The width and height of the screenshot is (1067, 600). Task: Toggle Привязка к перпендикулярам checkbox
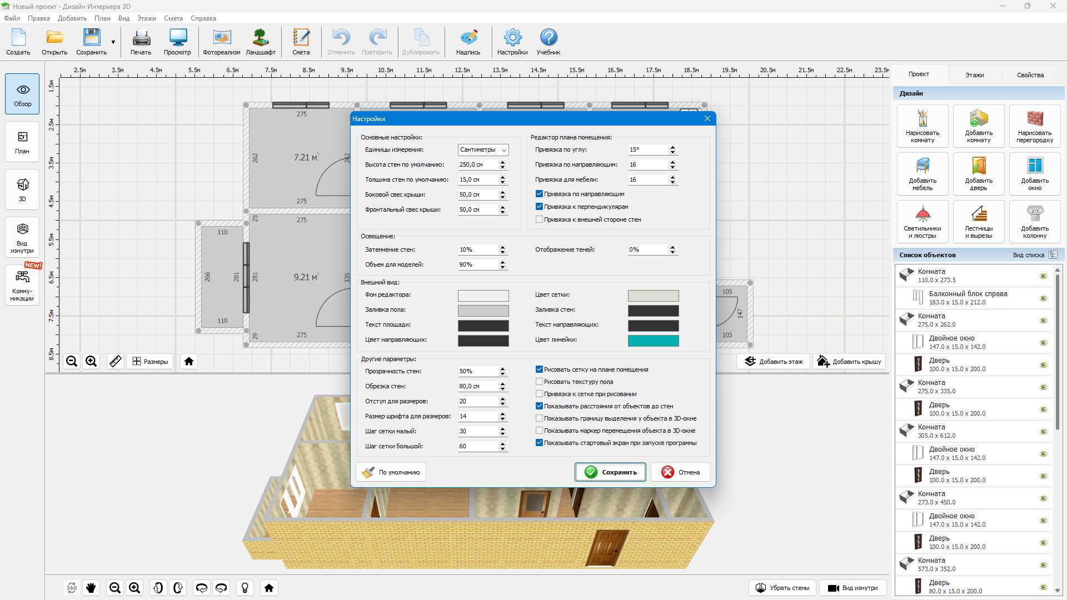[x=539, y=207]
